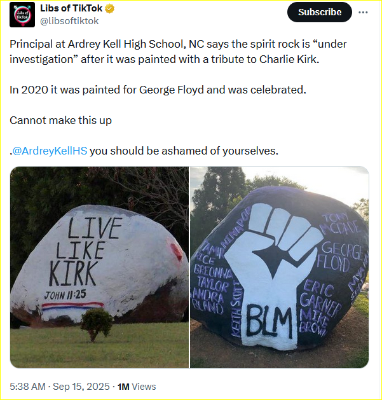This screenshot has width=382, height=400.
Task: Open the Libs of TikTok display name
Action: [x=71, y=8]
